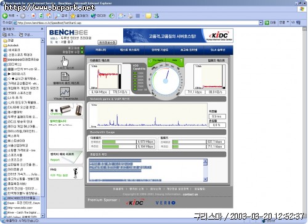Click the 6.164 Mbps download result value
308x224 pixels.
tap(99, 92)
